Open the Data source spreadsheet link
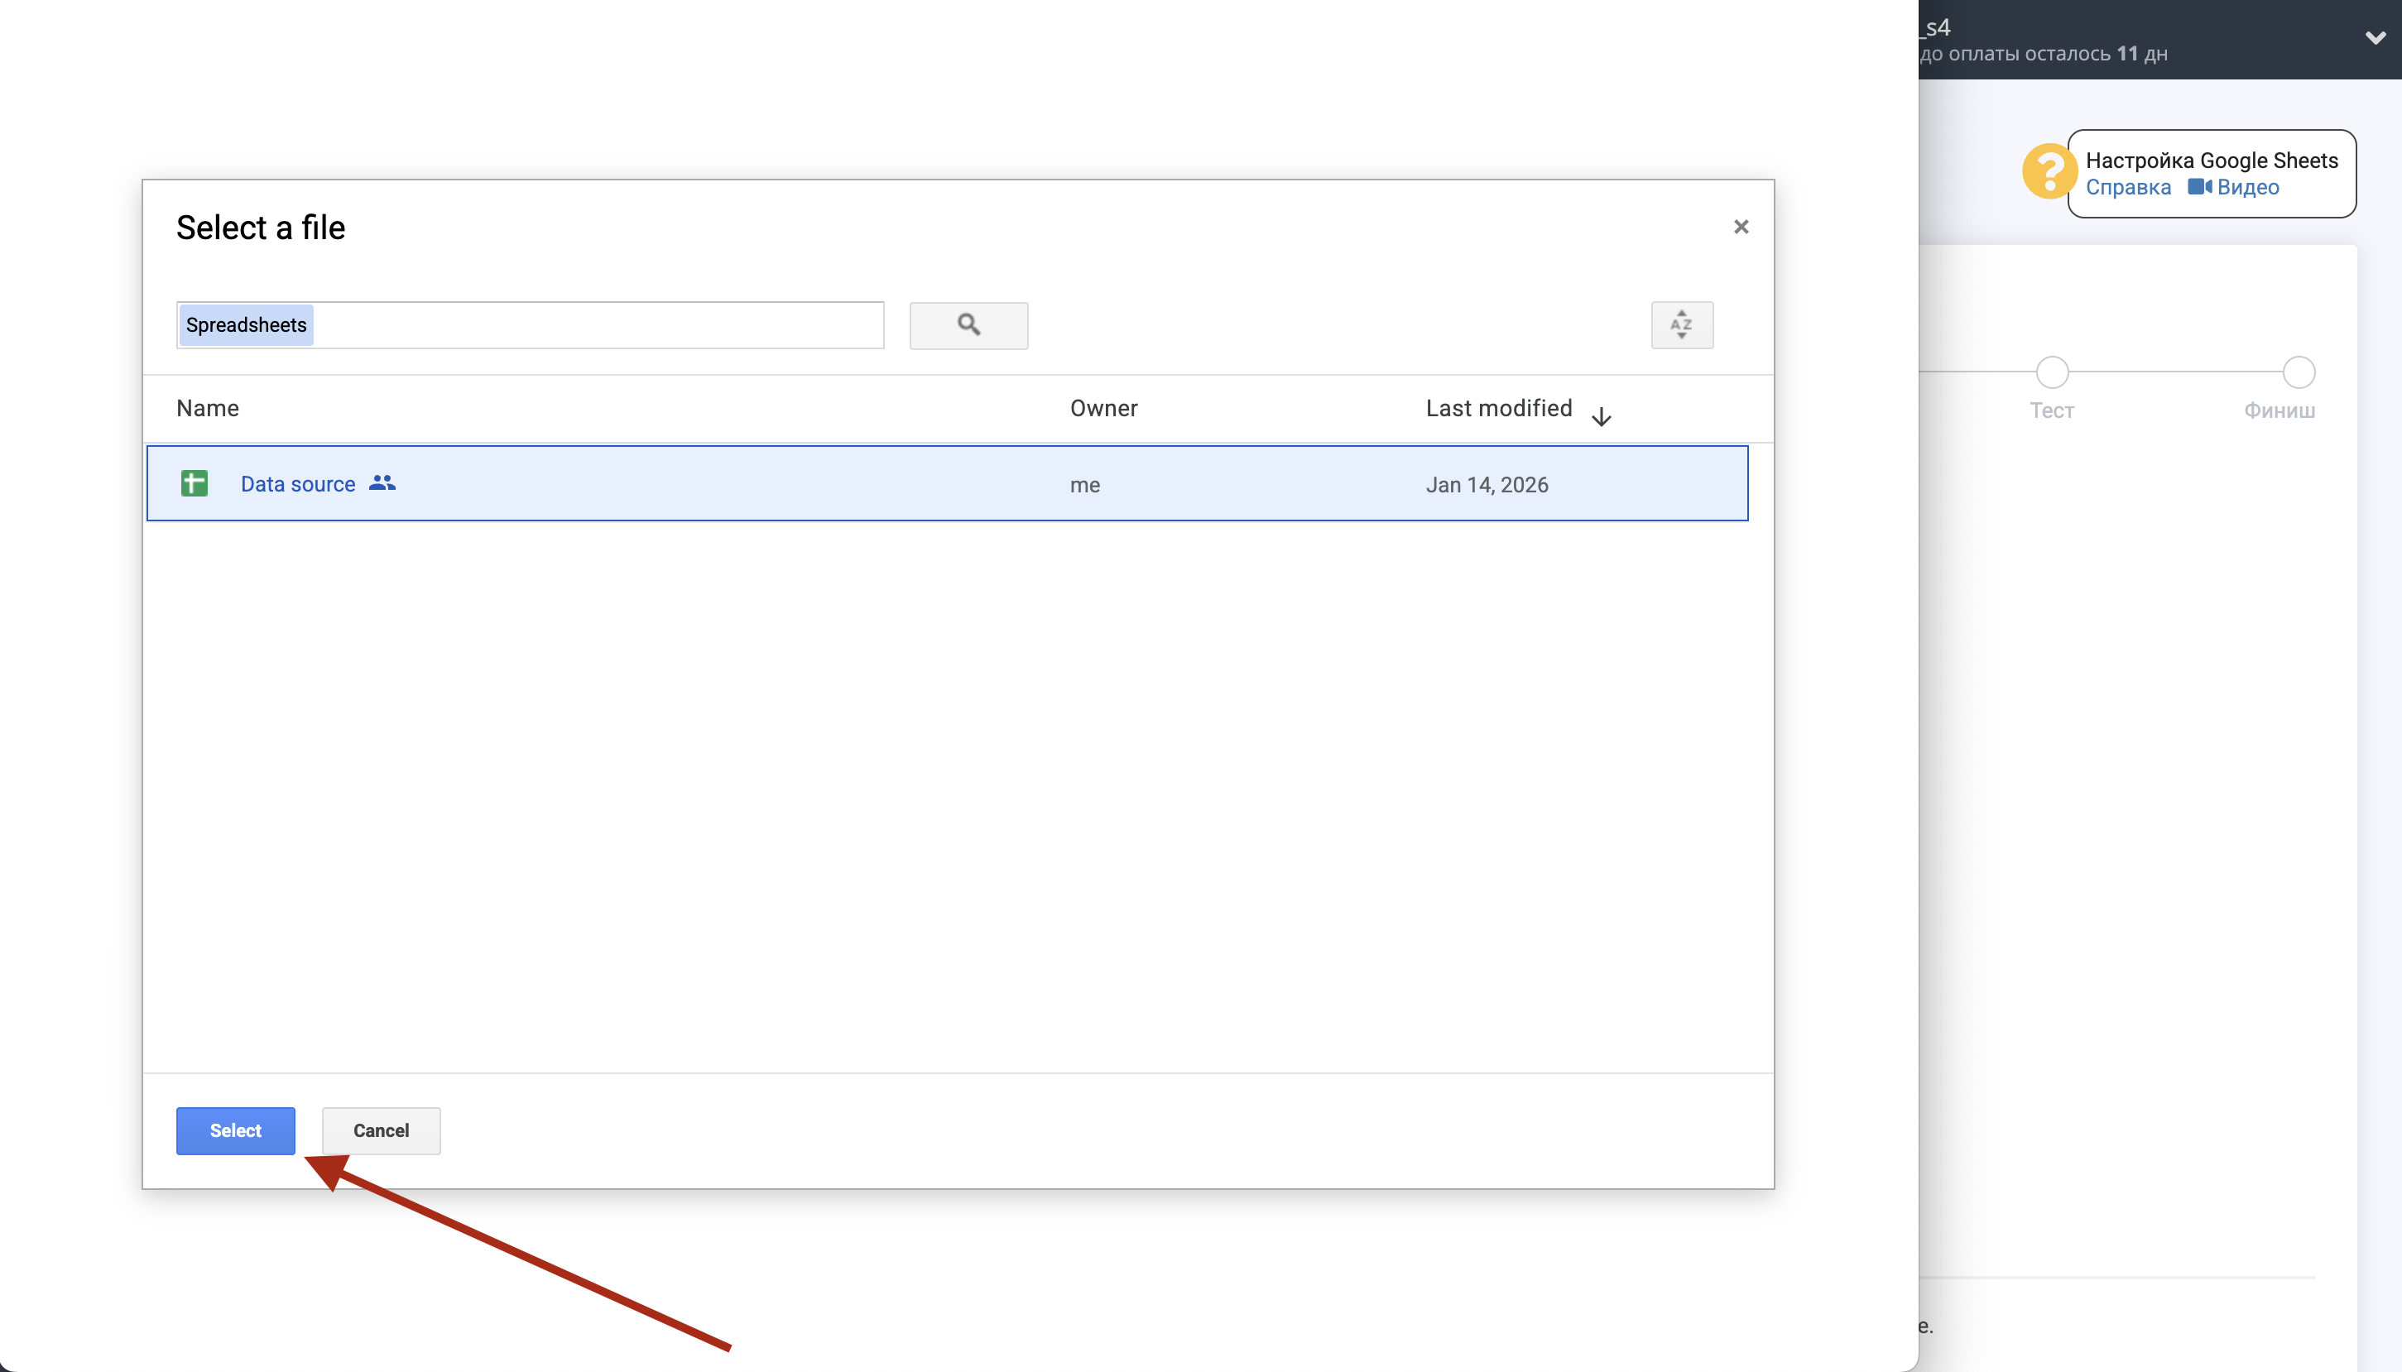 pos(298,483)
